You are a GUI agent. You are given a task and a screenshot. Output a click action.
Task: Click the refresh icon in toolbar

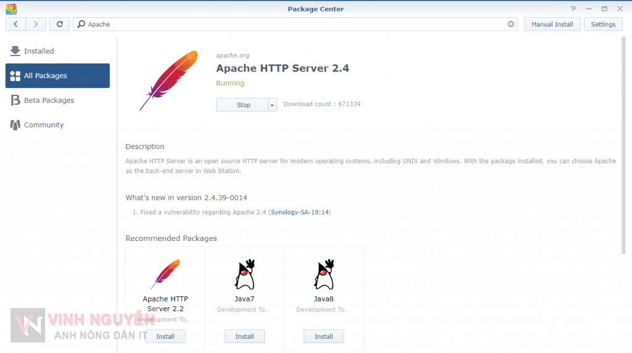click(59, 24)
